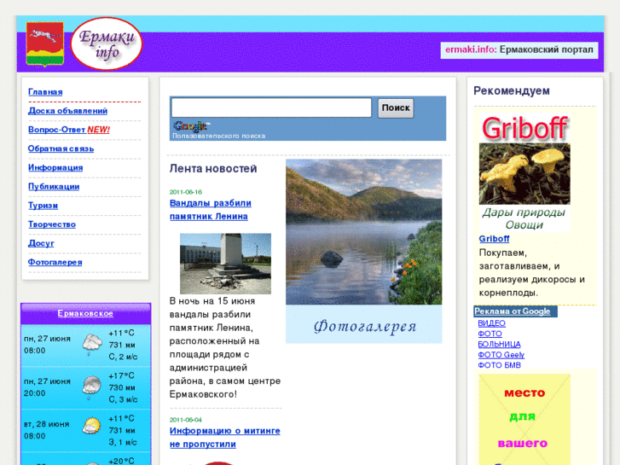Click the cloudy weather icon for 27 июня 08:00

[92, 343]
